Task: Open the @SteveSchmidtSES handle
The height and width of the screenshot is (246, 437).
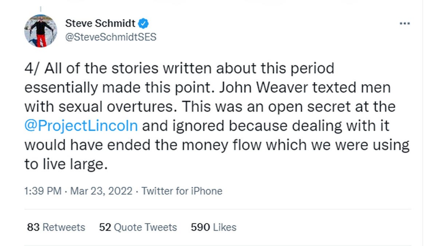Action: point(111,37)
